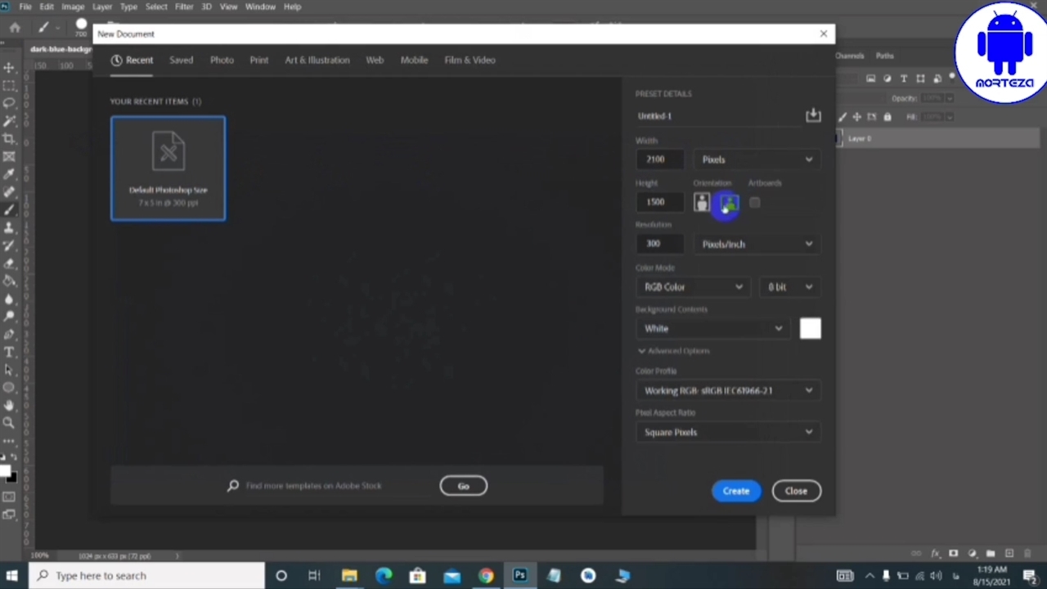The image size is (1047, 589).
Task: Open Chrome from the taskbar
Action: pos(486,576)
